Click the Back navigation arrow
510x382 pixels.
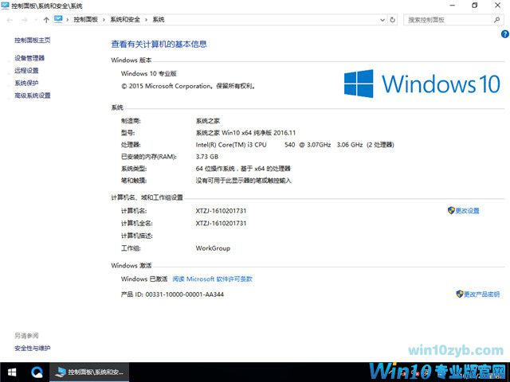[10, 20]
